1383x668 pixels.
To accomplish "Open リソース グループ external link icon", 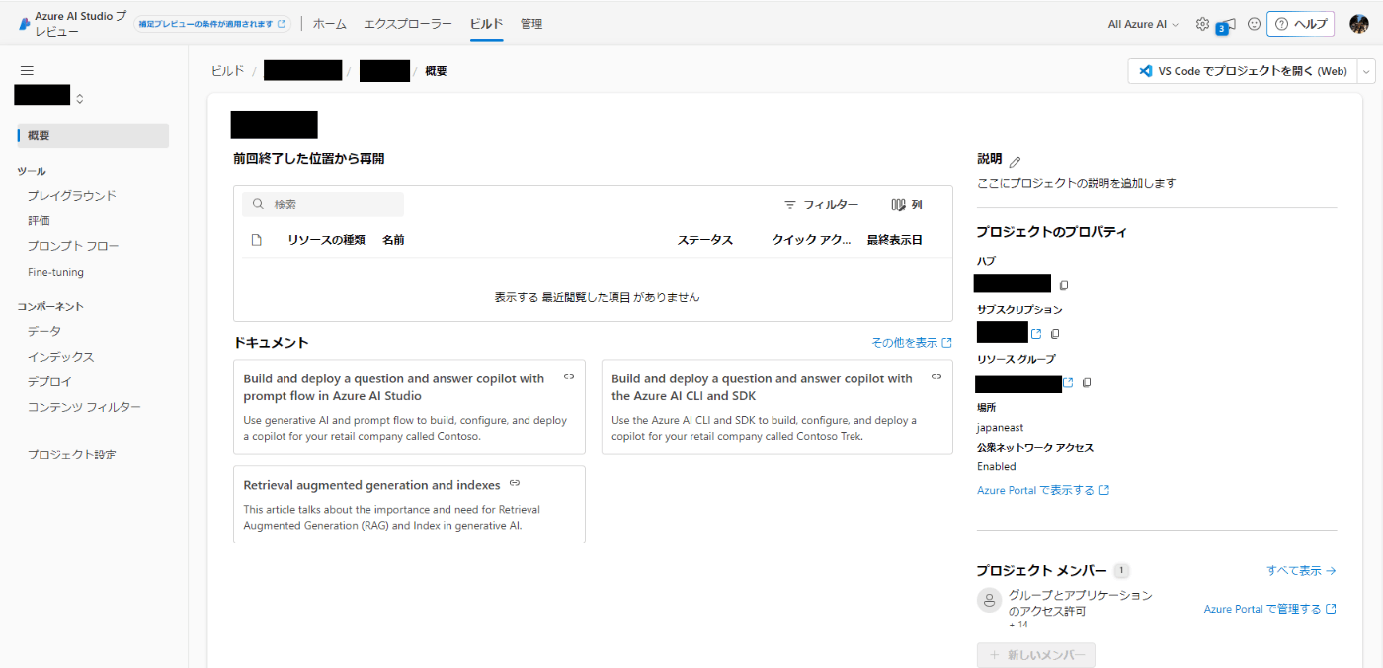I will [x=1068, y=382].
